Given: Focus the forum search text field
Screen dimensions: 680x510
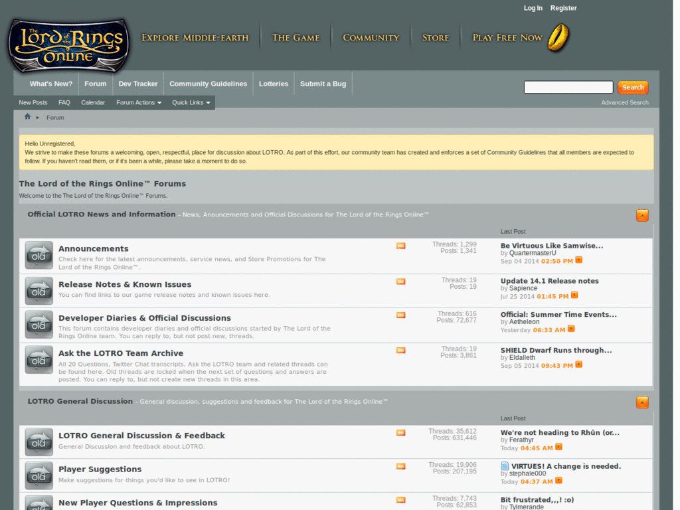Looking at the screenshot, I should tap(568, 87).
